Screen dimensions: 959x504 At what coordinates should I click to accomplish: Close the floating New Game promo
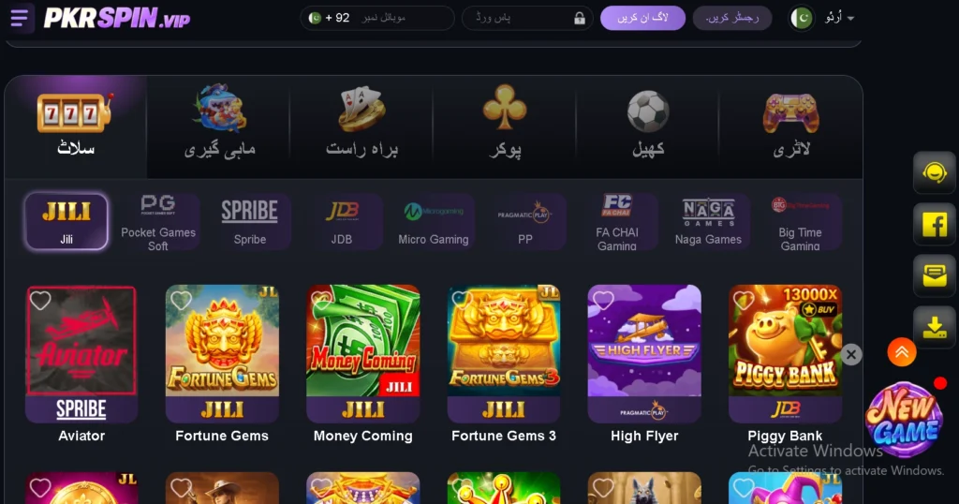click(x=850, y=354)
